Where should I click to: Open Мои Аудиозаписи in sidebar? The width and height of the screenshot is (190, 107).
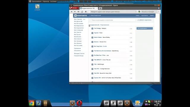click(x=79, y=28)
